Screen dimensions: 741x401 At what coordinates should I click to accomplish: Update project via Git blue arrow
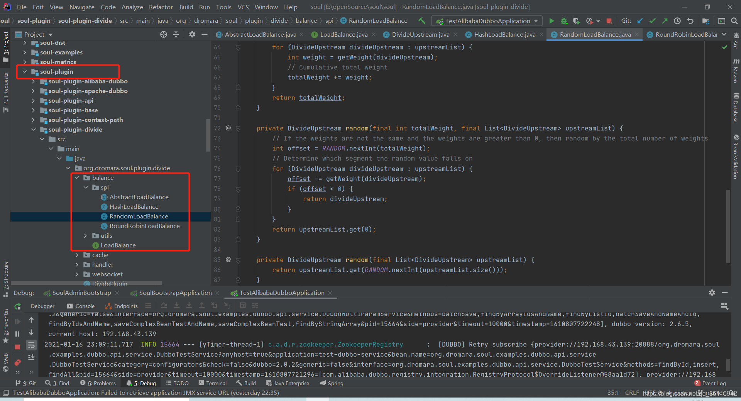pyautogui.click(x=640, y=21)
